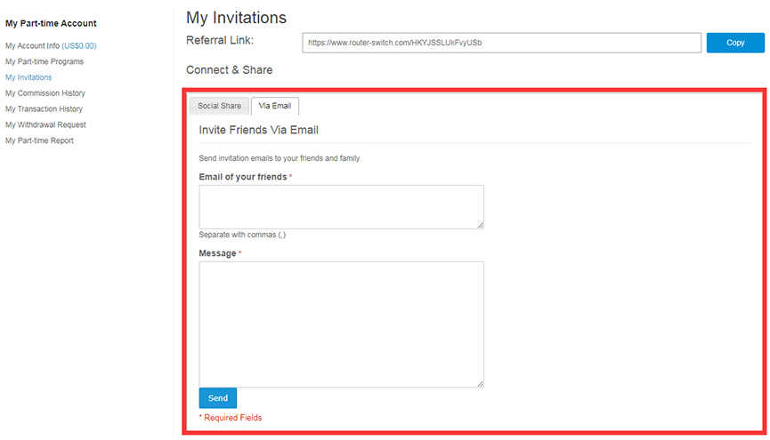
Task: Select My Invitations in the sidebar
Action: click(x=28, y=77)
